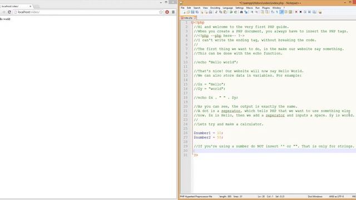Click the Replace toolbar icon
This screenshot has width=356, height=200.
point(246,12)
